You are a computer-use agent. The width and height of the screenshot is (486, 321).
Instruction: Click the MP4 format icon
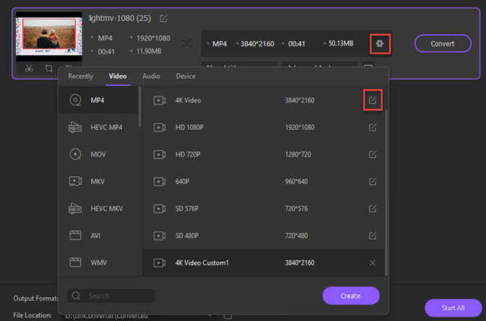click(76, 100)
